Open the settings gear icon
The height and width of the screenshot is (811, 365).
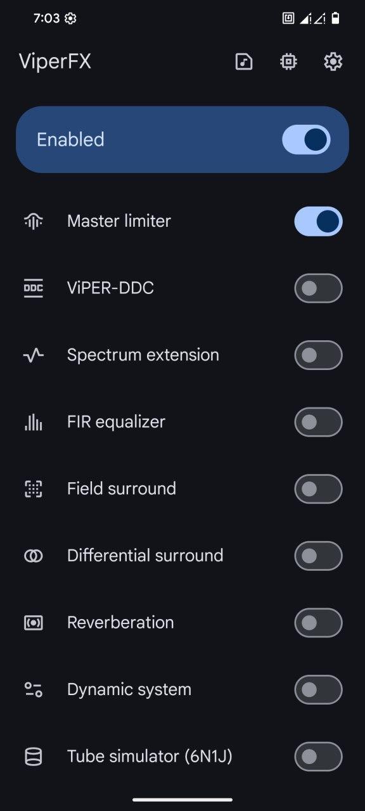[x=333, y=61]
